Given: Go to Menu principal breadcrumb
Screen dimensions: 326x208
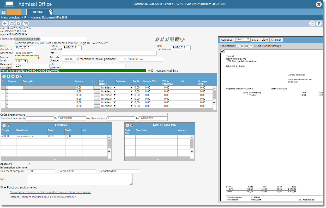Looking at the screenshot, I should pyautogui.click(x=10, y=17).
